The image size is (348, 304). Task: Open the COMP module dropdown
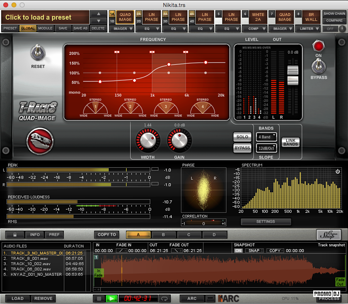click(254, 29)
